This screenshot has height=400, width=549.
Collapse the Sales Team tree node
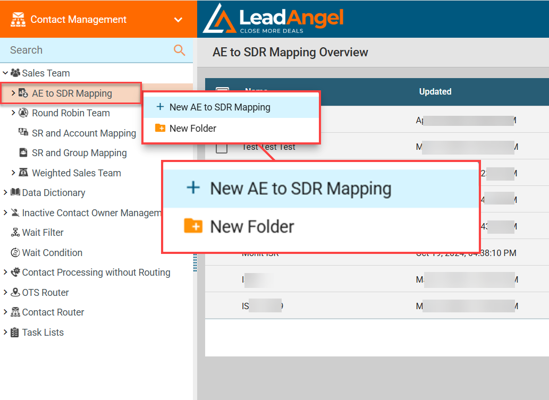tap(5, 73)
